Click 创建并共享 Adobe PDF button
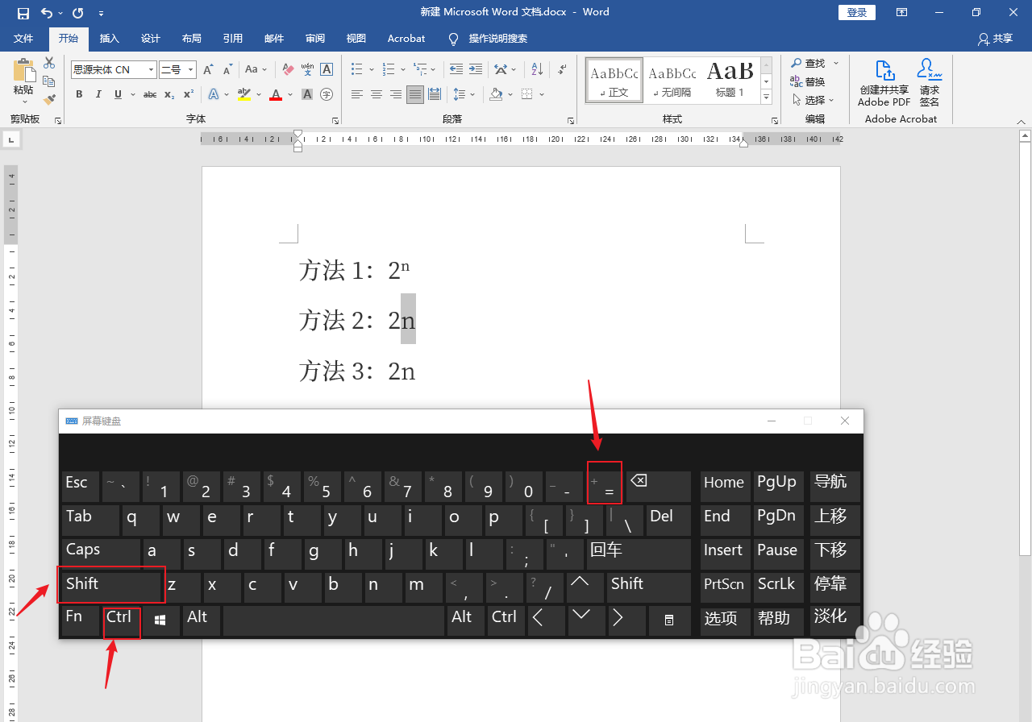Screen dimensions: 1032x722 coord(884,84)
